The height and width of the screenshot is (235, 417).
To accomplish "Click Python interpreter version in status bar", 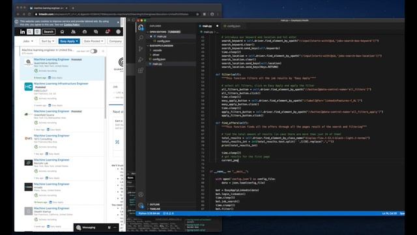I will [149, 213].
